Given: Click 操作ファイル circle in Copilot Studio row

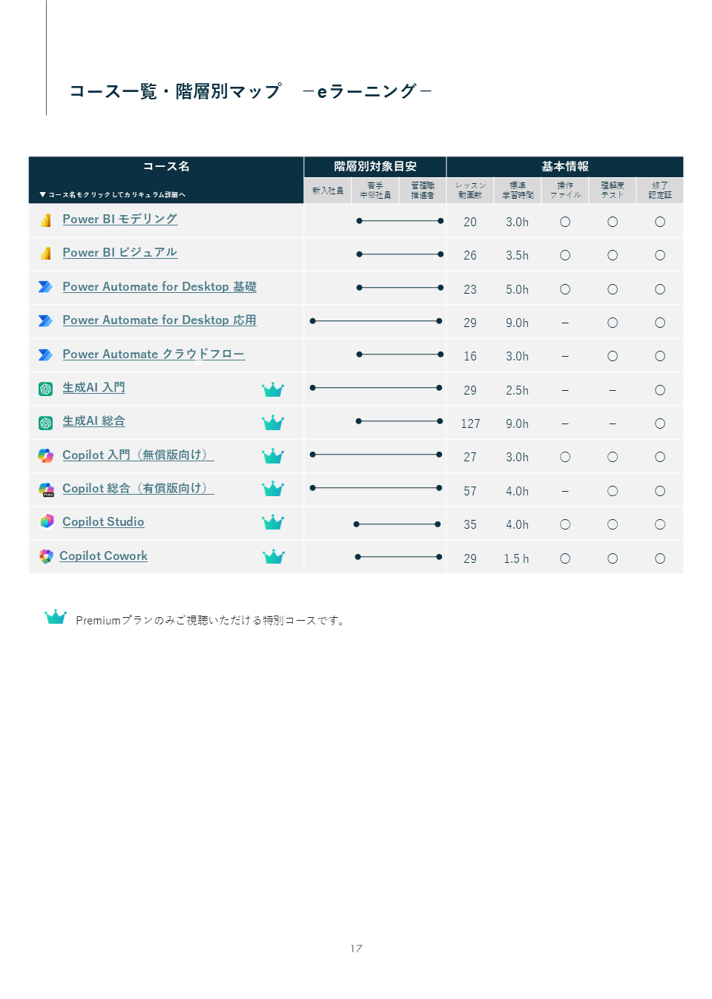Looking at the screenshot, I should (565, 524).
